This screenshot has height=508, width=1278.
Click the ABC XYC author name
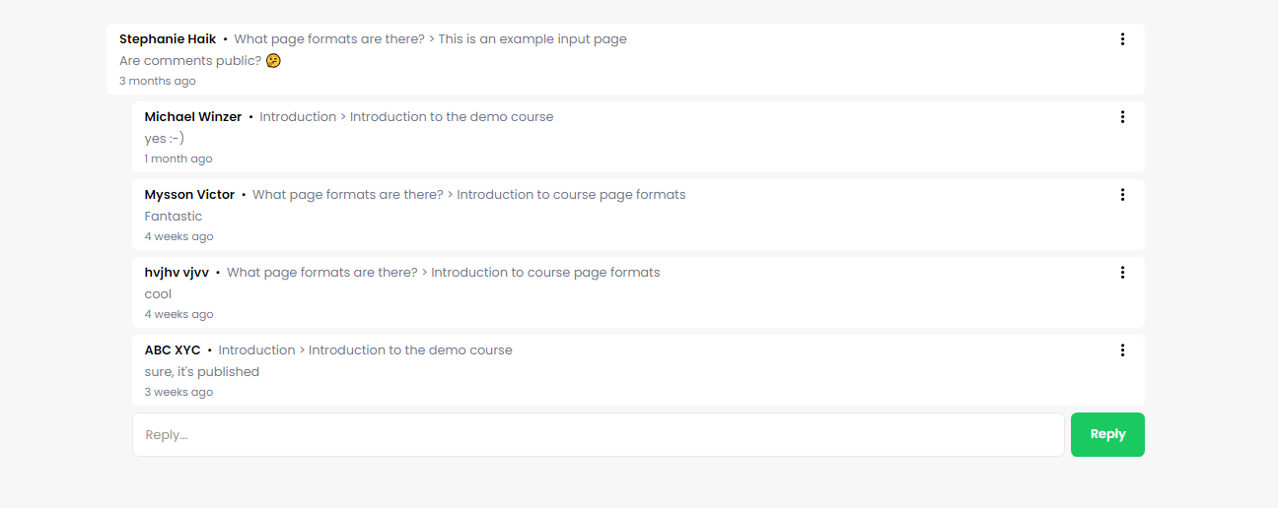point(173,350)
